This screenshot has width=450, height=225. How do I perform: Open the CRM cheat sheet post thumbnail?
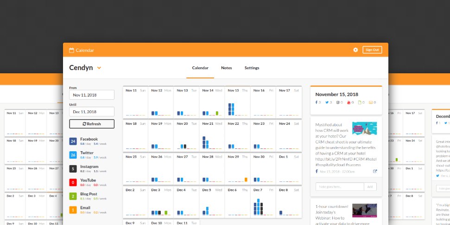point(364,128)
